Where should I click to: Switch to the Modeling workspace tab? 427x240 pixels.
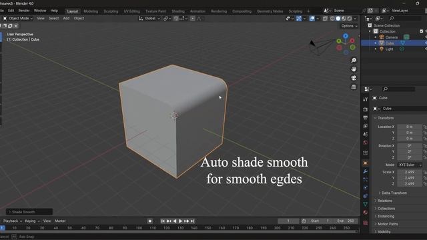click(91, 11)
